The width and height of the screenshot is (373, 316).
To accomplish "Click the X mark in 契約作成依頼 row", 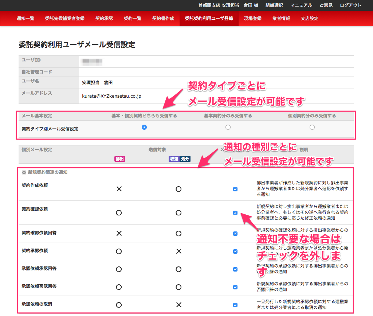I will click(119, 189).
